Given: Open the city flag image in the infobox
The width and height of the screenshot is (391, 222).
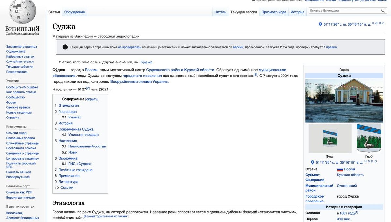Looking at the screenshot, I should pyautogui.click(x=330, y=138).
